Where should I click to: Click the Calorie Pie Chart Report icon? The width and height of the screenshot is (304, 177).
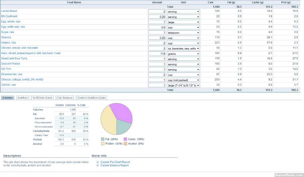[x=98, y=162]
